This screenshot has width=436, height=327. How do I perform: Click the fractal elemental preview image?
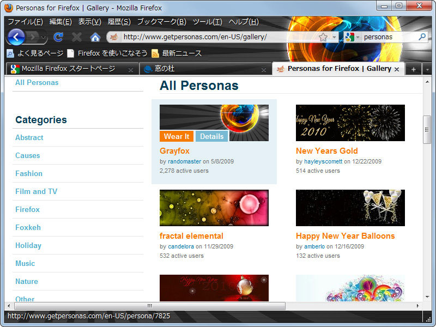click(x=214, y=208)
